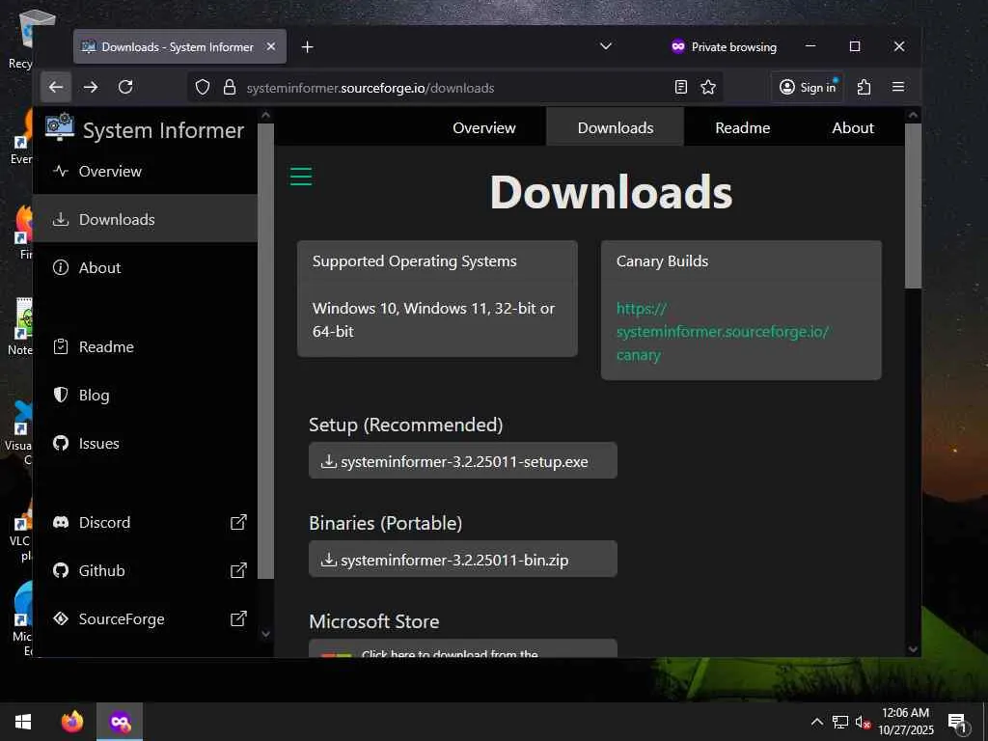The image size is (988, 741).
Task: Go back using the browser back arrow
Action: click(56, 87)
